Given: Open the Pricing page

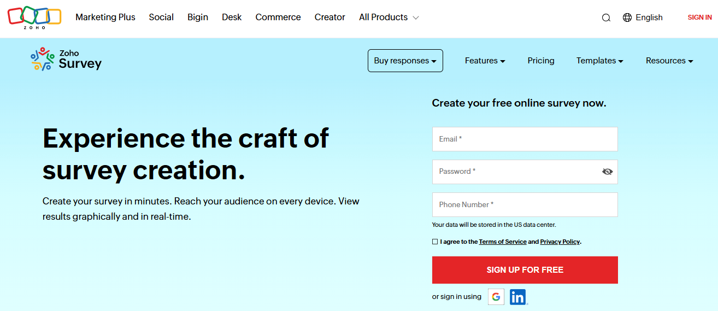Looking at the screenshot, I should [541, 61].
